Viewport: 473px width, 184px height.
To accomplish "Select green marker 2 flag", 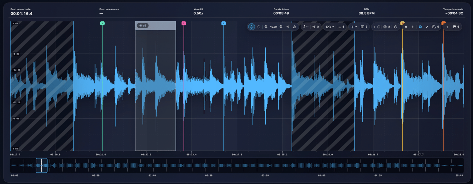I will click(x=102, y=23).
